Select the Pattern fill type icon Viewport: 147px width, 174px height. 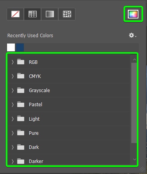67,14
